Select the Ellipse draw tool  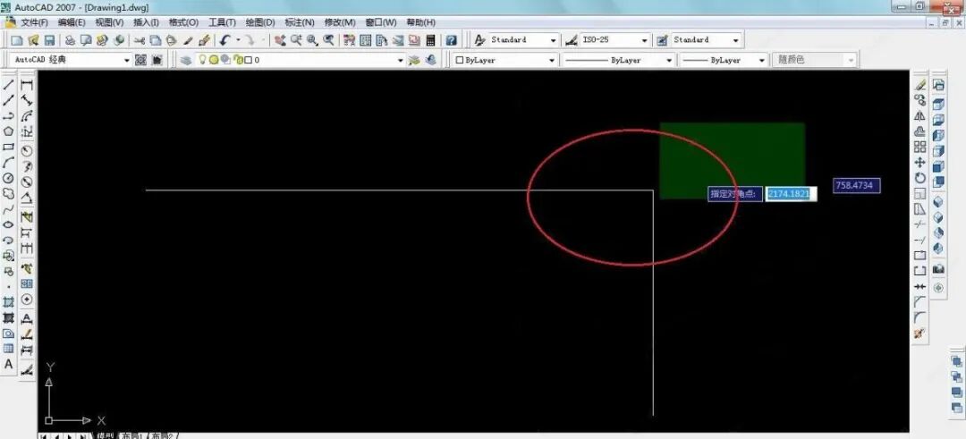(9, 224)
